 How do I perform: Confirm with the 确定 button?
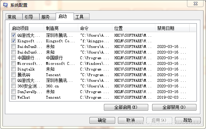click(x=102, y=120)
